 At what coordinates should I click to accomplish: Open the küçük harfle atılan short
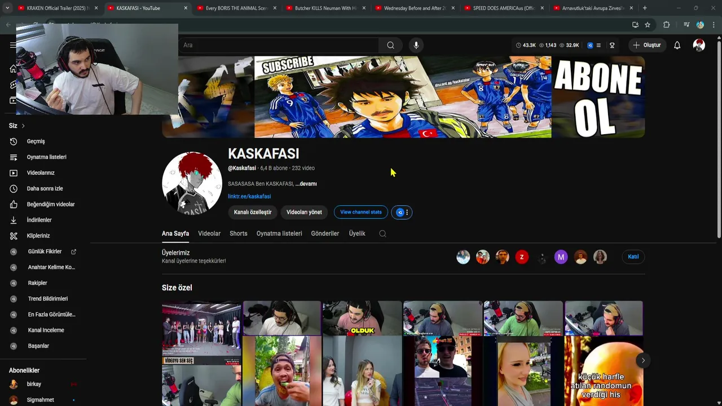[x=604, y=371]
